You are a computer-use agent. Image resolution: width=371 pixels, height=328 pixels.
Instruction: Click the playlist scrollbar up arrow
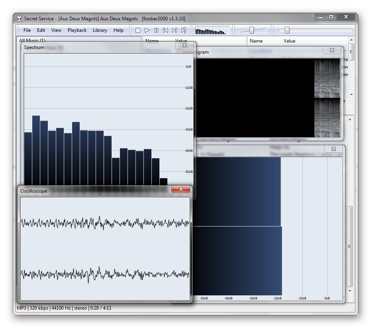[x=350, y=119]
